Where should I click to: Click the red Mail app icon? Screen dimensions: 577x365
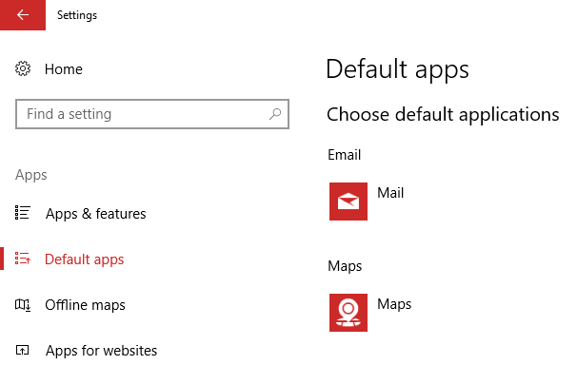pos(348,202)
